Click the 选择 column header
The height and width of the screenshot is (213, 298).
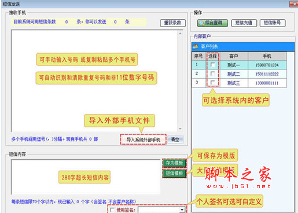click(213, 56)
